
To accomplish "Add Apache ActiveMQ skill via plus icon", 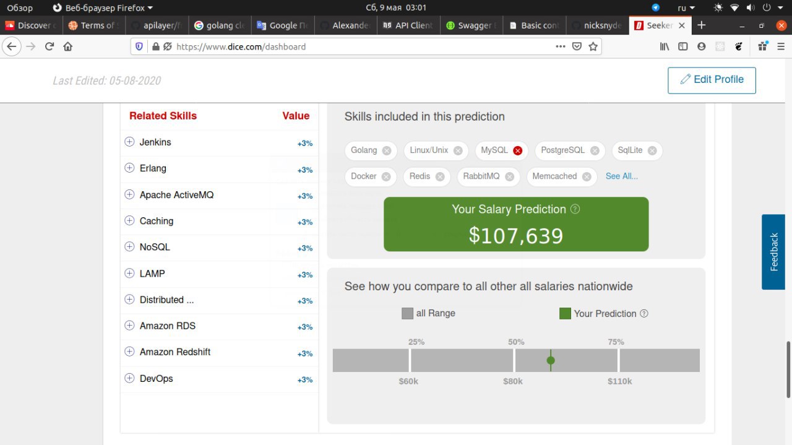I will [129, 194].
